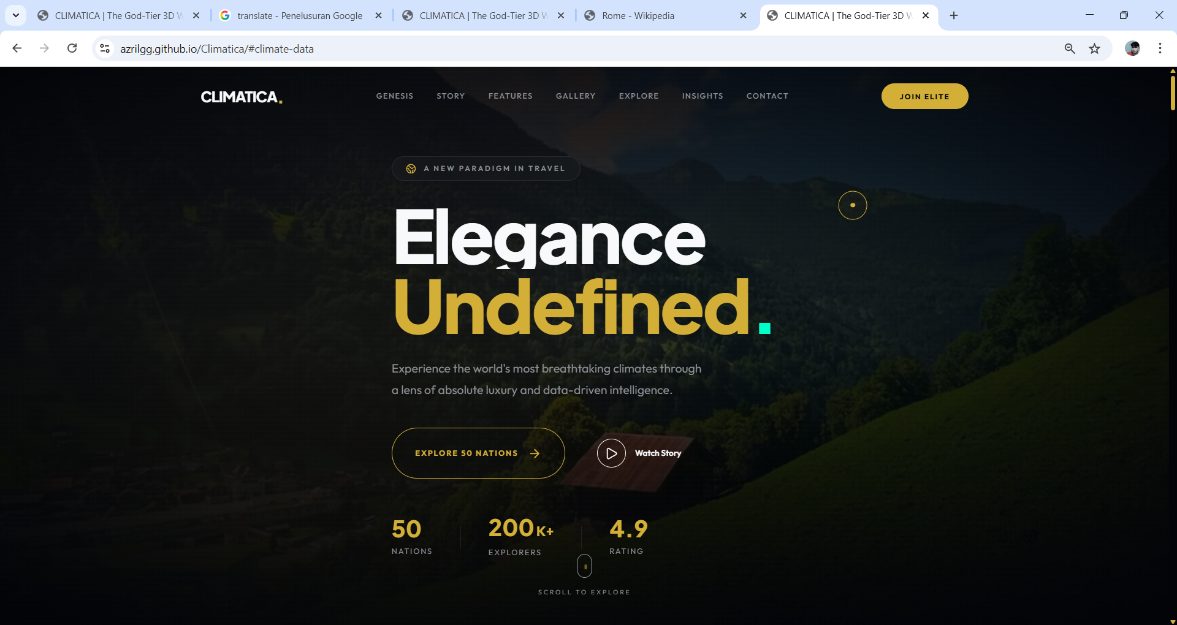Open the Chrome profile avatar

(x=1132, y=48)
